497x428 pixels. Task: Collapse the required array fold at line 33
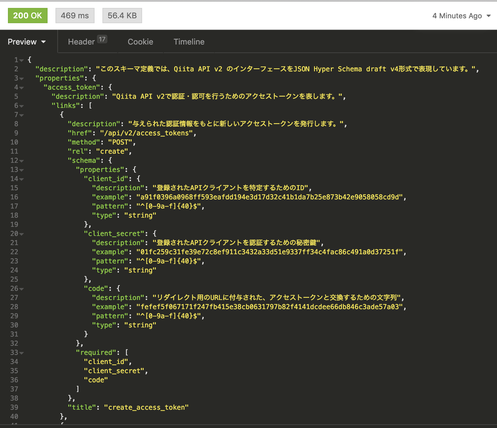point(22,353)
